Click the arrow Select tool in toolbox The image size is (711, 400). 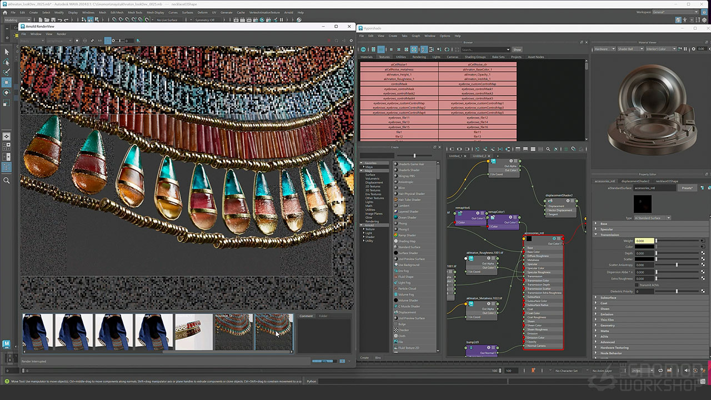pos(7,52)
